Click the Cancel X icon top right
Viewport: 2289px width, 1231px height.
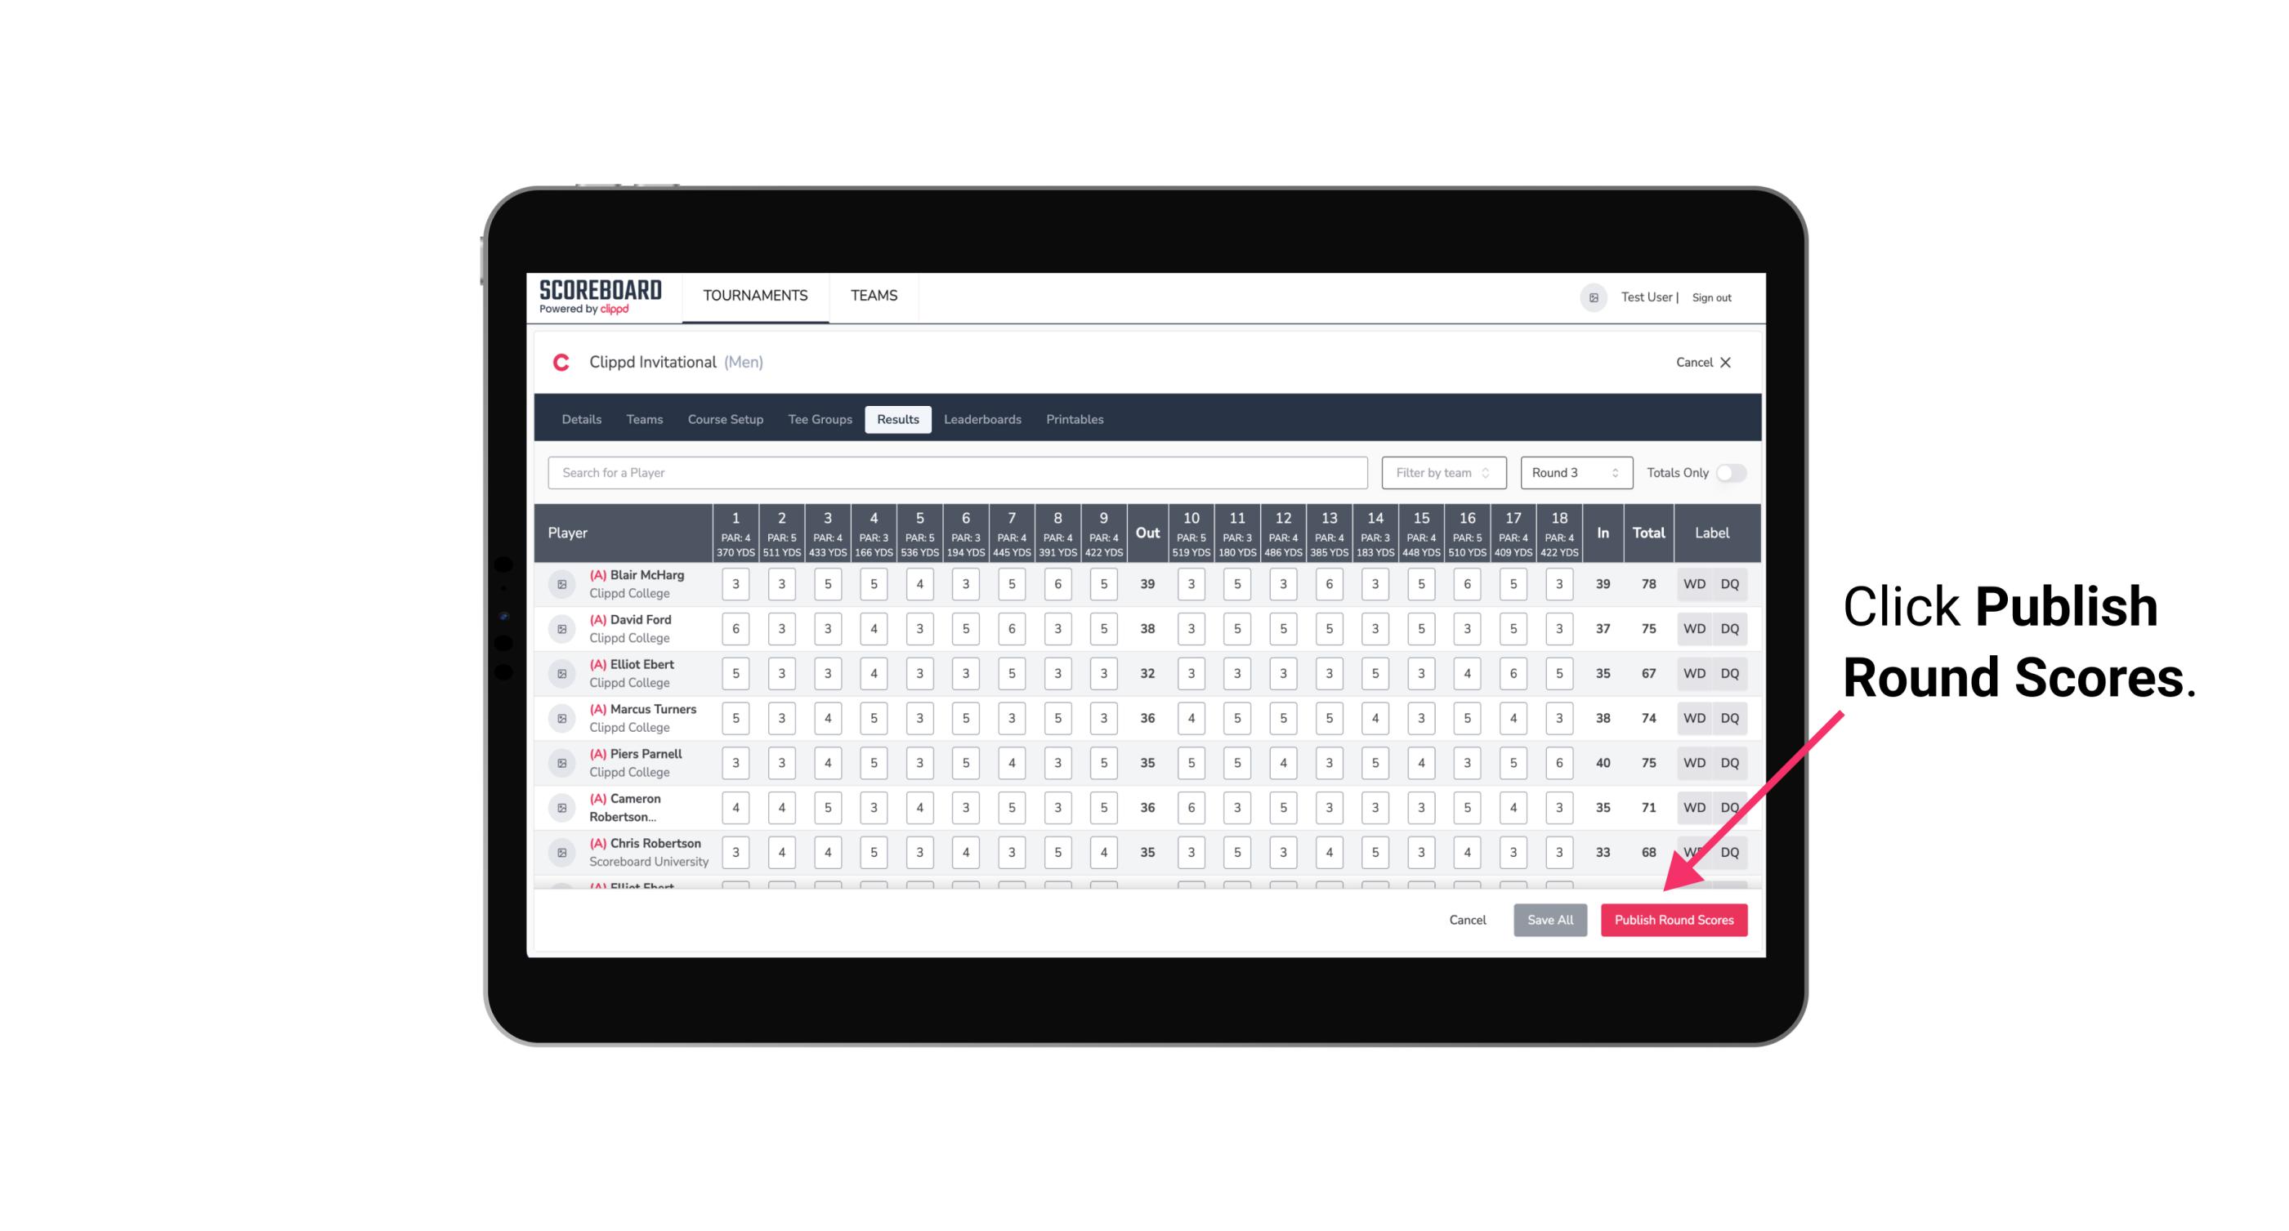(x=1725, y=361)
